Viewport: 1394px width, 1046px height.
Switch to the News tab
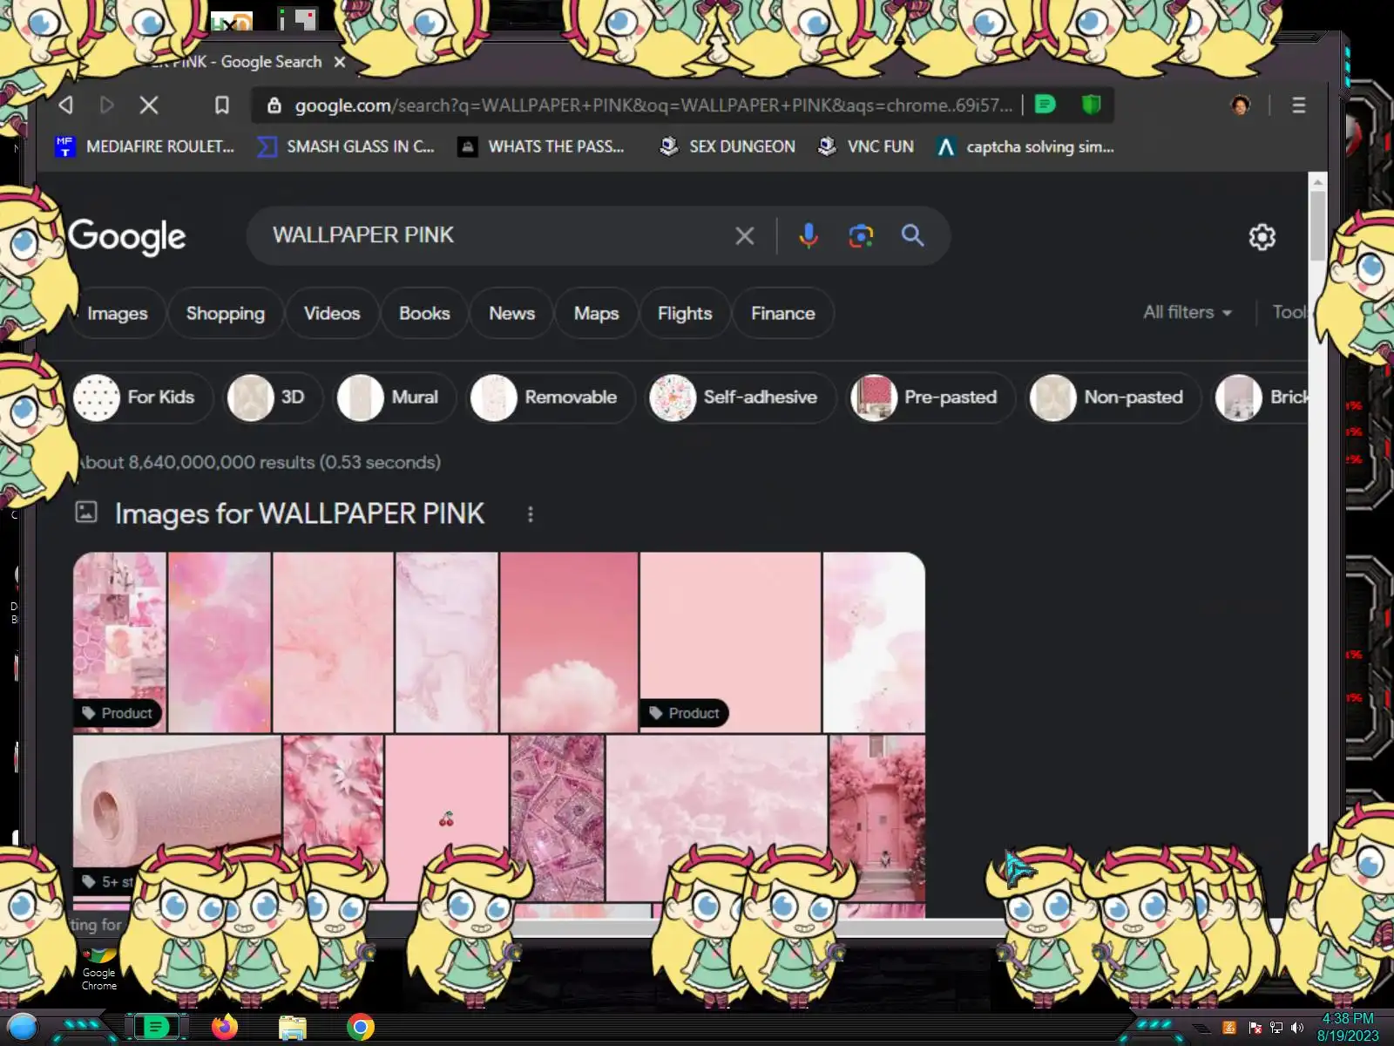click(x=511, y=314)
